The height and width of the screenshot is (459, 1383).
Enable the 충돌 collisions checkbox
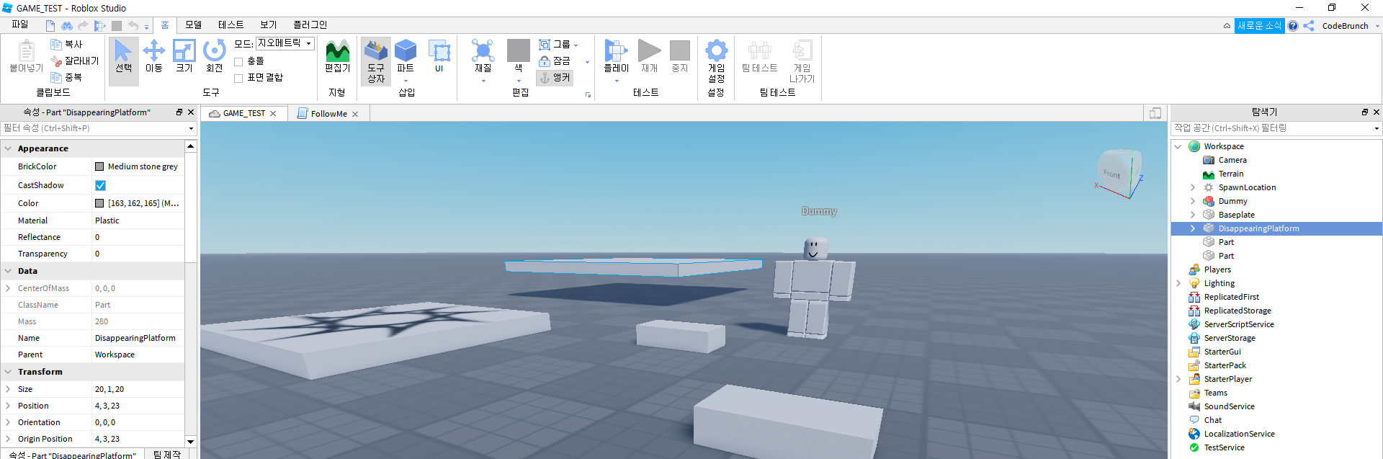pyautogui.click(x=238, y=62)
